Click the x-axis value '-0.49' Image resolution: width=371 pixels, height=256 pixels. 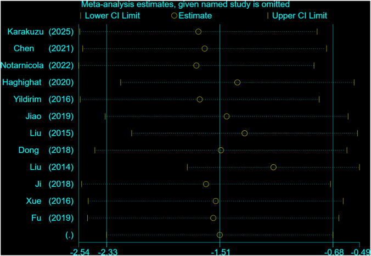[359, 252]
